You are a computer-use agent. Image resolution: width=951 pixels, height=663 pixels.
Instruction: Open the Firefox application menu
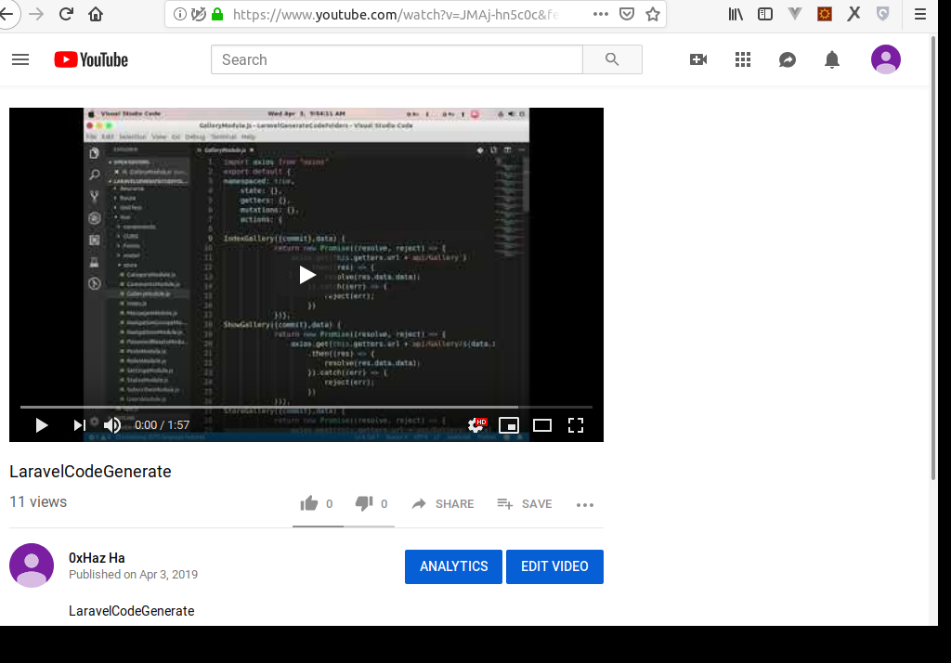click(x=920, y=14)
